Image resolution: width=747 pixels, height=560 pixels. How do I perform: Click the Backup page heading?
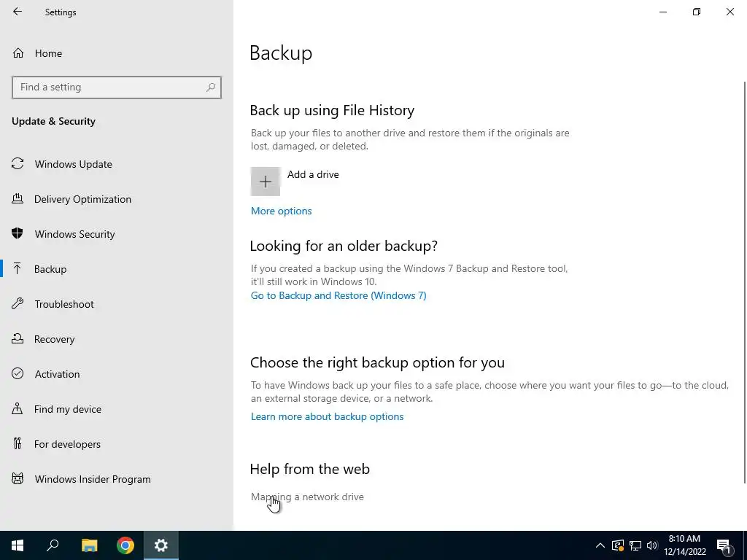pyautogui.click(x=281, y=52)
